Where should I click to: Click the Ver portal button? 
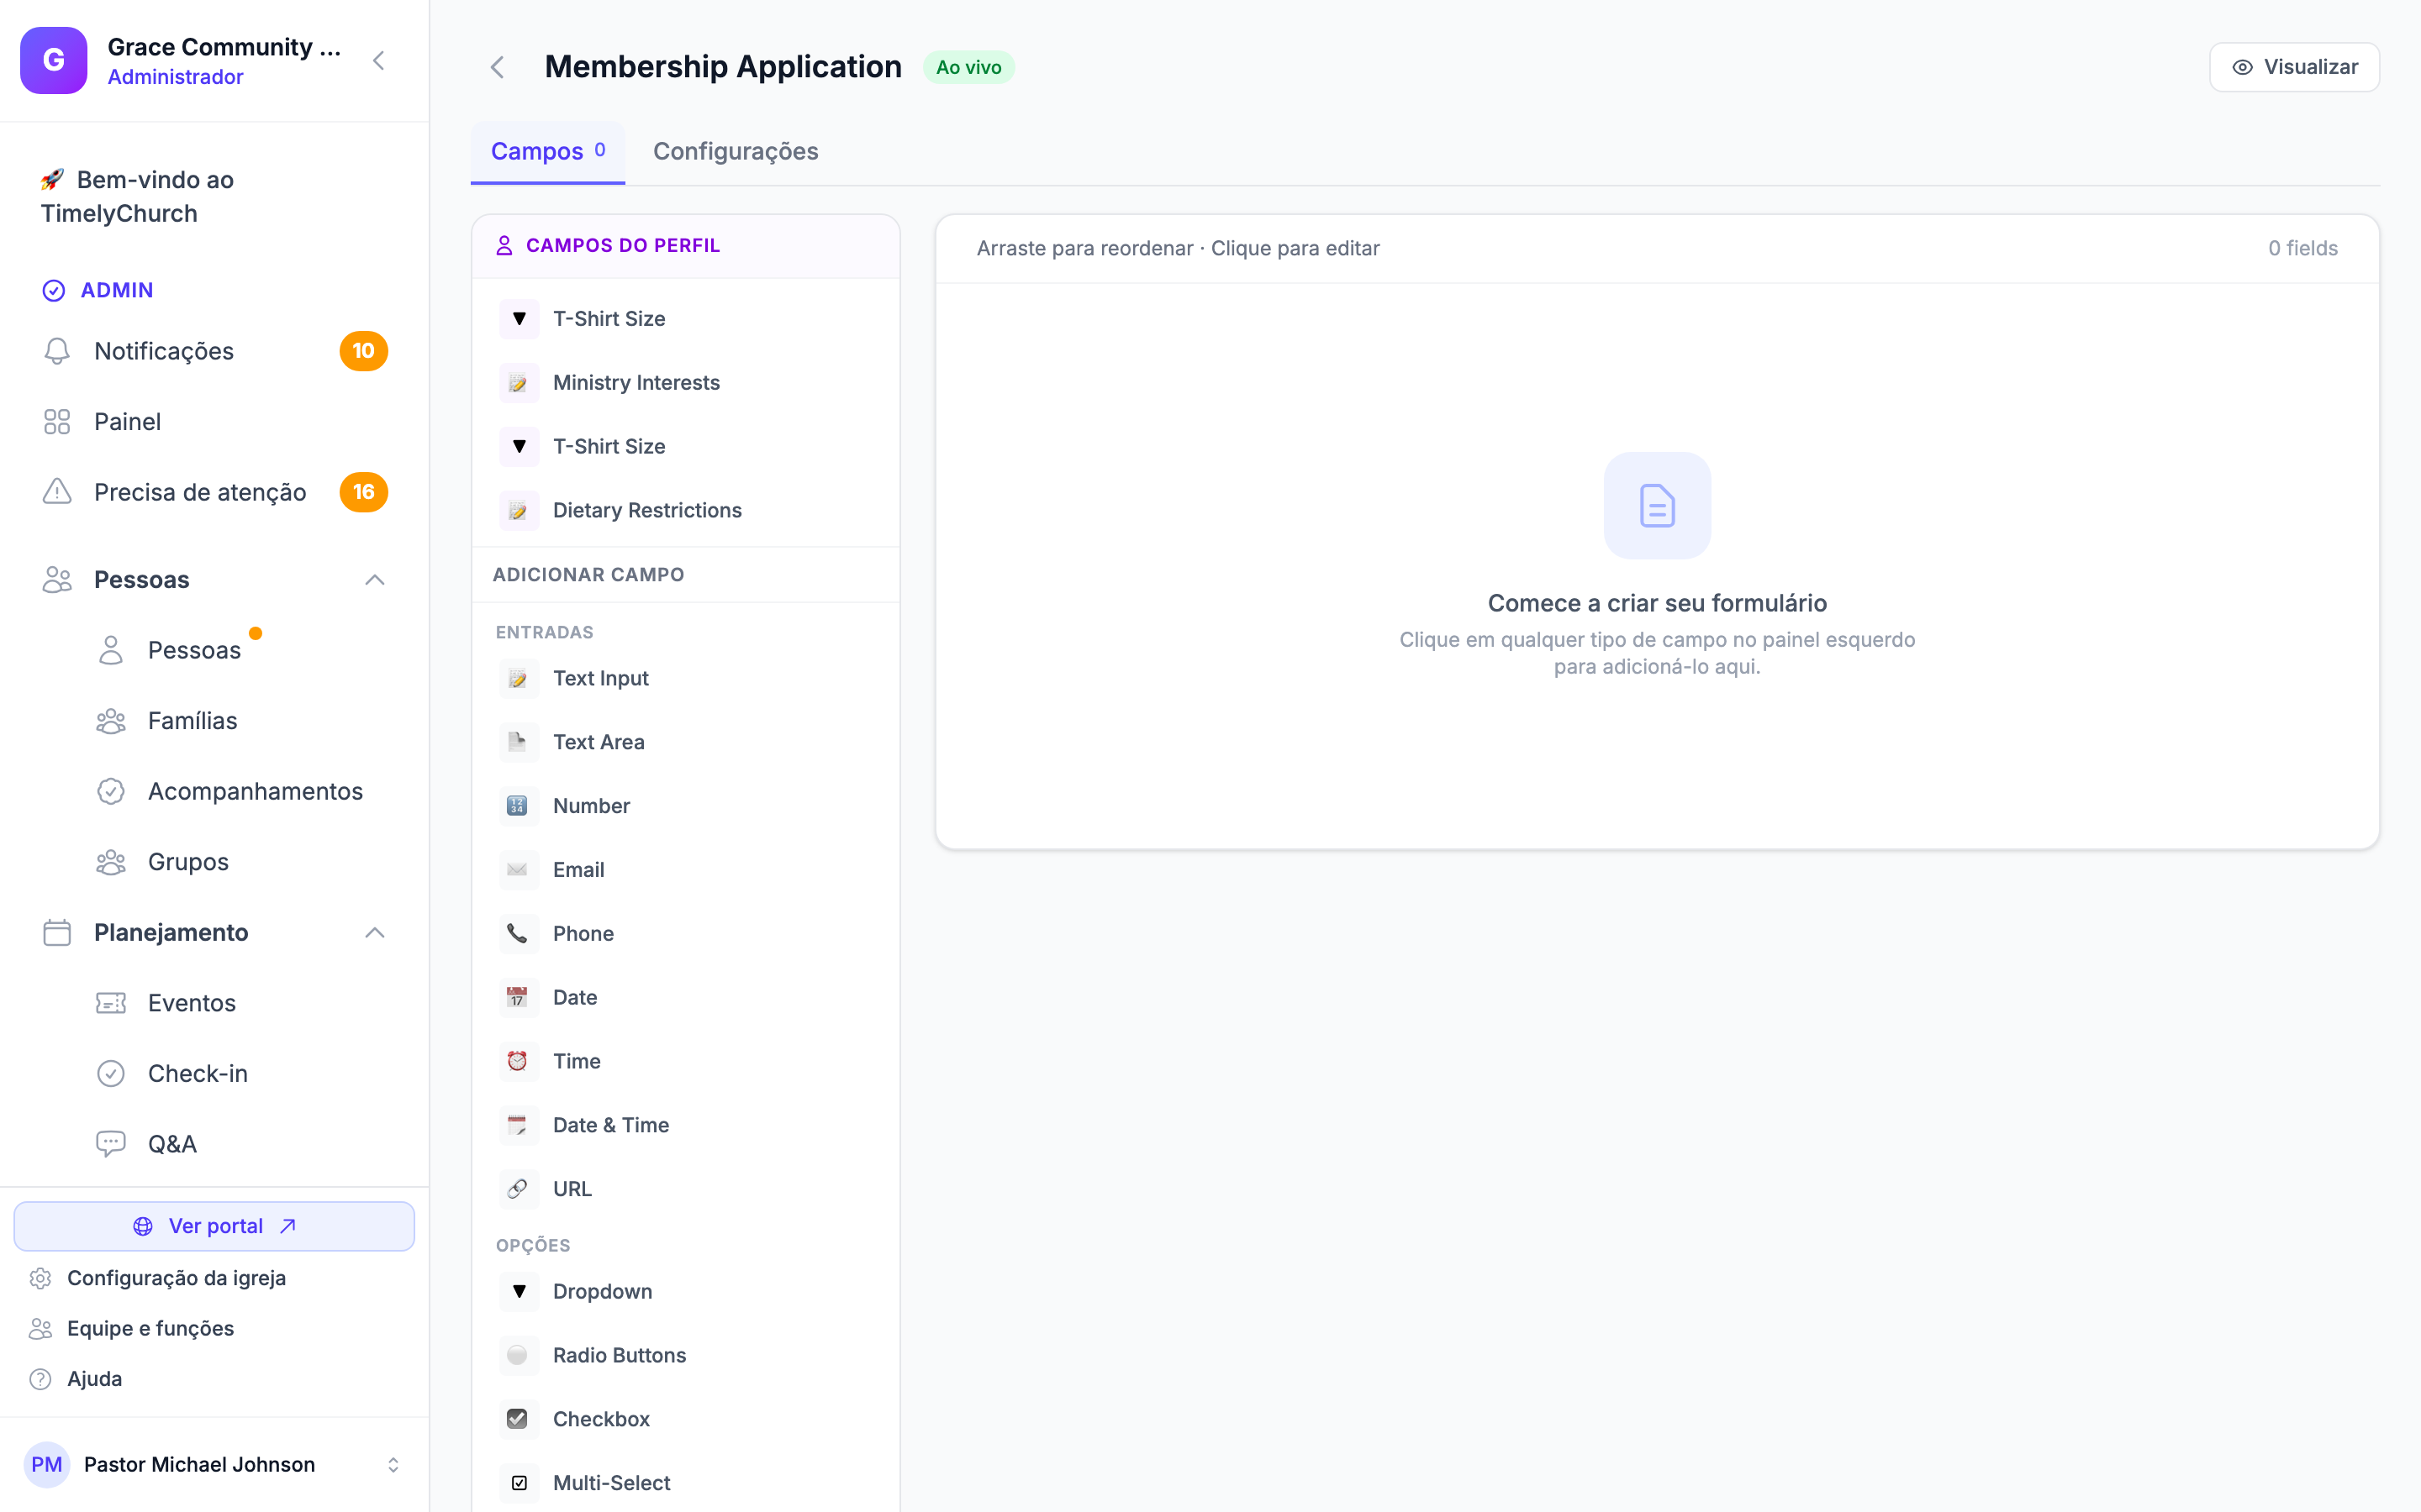[x=214, y=1226]
